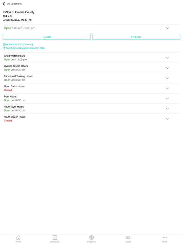
Task: Expand Cycling Studio Hours chevron
Action: 167,68
